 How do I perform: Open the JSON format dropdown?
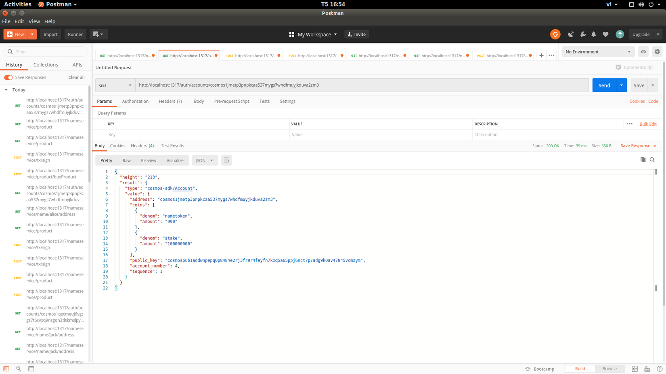[x=205, y=160]
